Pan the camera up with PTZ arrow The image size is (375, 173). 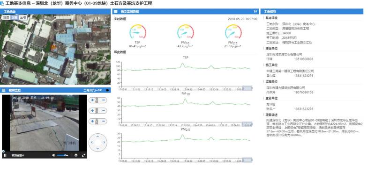(97, 137)
